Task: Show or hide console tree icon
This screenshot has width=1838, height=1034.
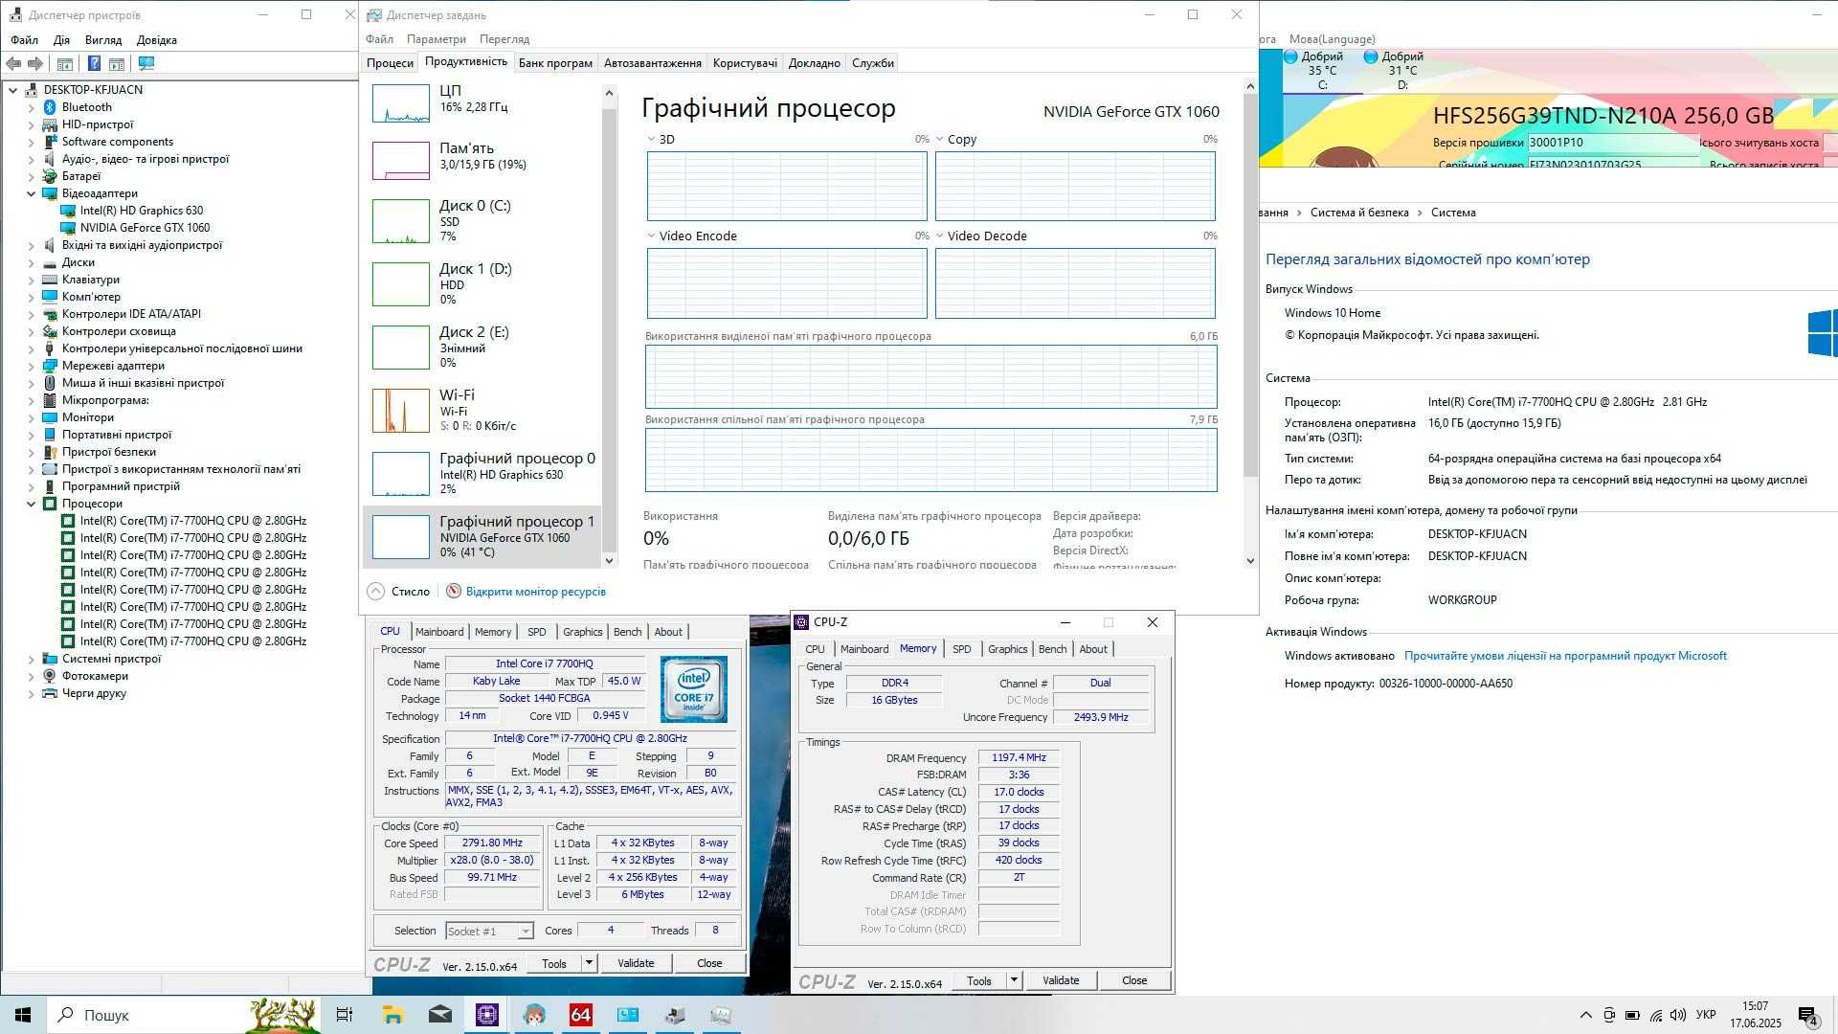Action: [x=65, y=63]
